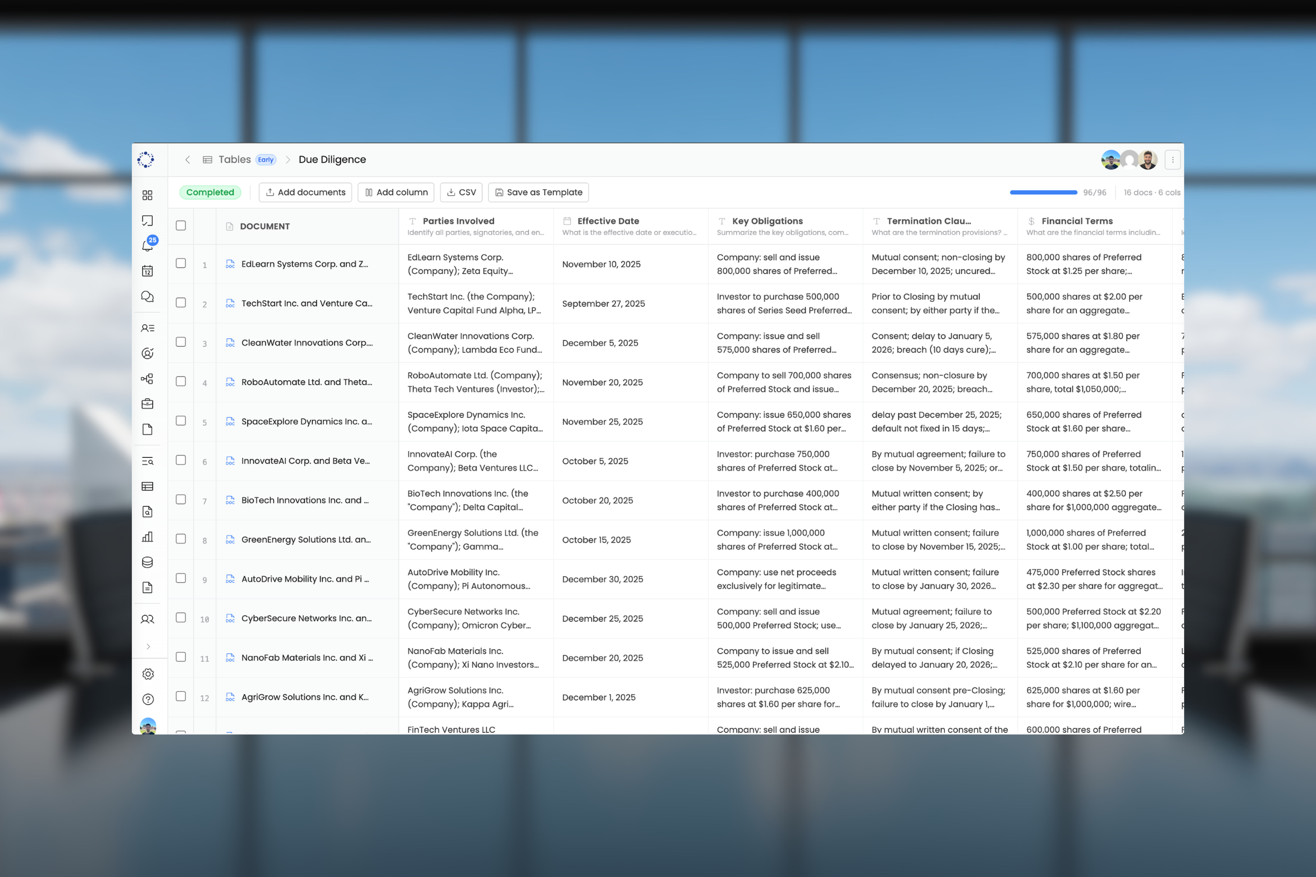
Task: Open the bar chart analytics icon
Action: [x=148, y=537]
